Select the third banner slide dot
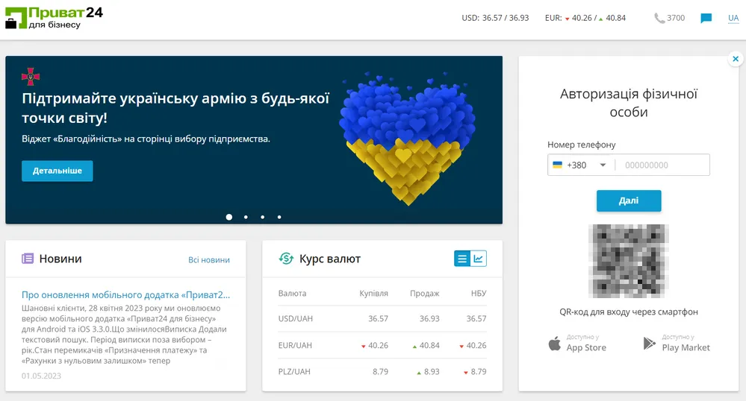 tap(263, 217)
